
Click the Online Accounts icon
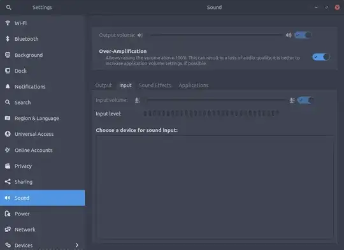tap(8, 150)
